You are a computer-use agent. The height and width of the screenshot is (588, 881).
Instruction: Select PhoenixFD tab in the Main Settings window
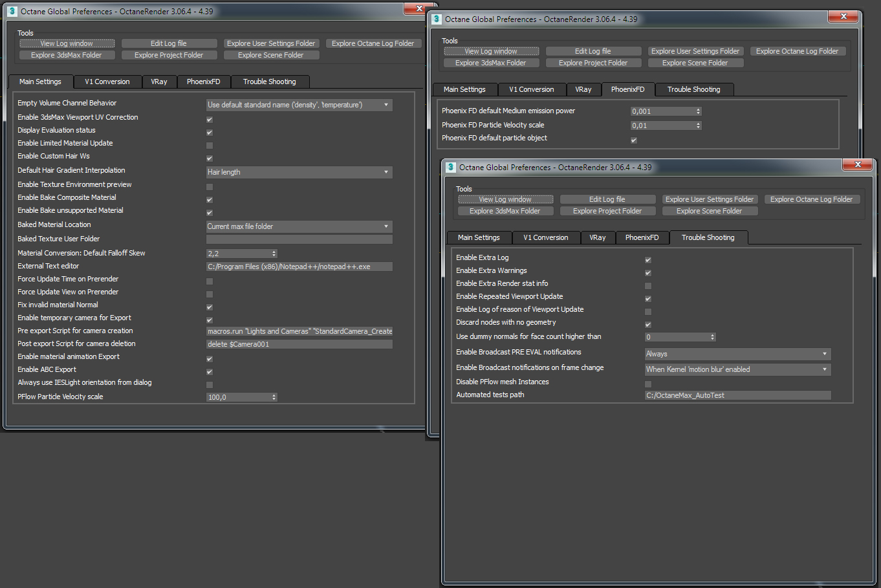204,82
